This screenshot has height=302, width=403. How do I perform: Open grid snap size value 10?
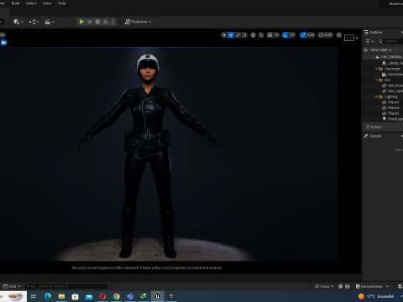click(276, 35)
